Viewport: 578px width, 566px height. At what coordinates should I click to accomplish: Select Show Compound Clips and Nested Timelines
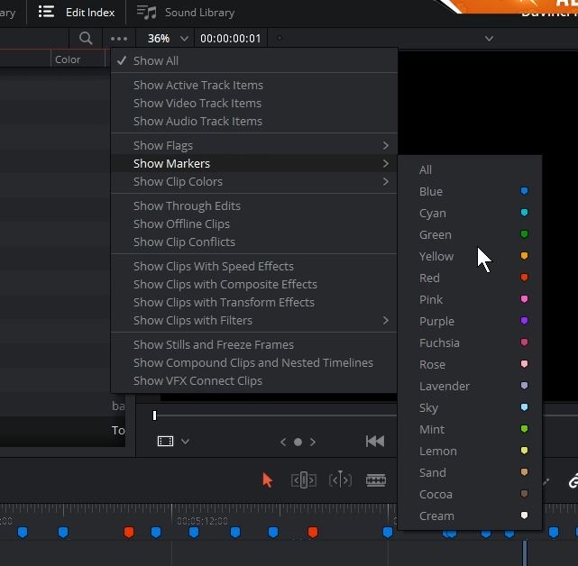point(254,363)
